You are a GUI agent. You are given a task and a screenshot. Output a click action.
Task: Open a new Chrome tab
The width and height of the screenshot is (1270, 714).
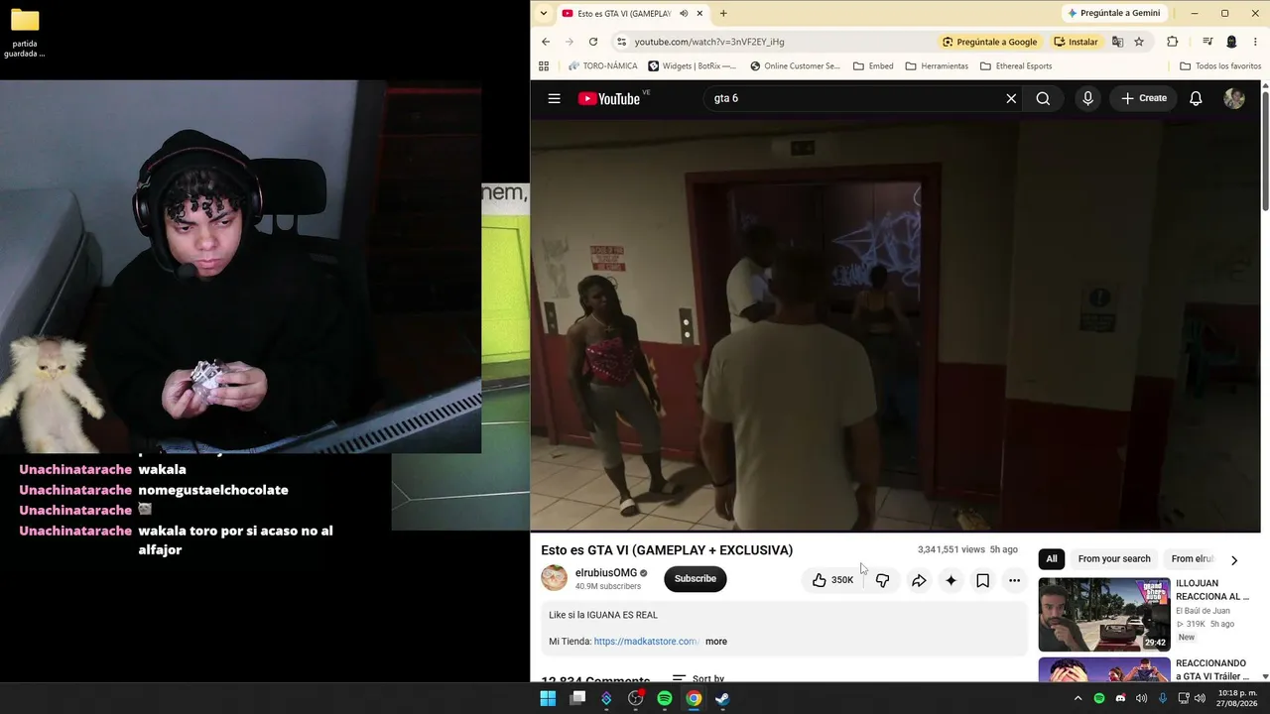click(x=723, y=13)
